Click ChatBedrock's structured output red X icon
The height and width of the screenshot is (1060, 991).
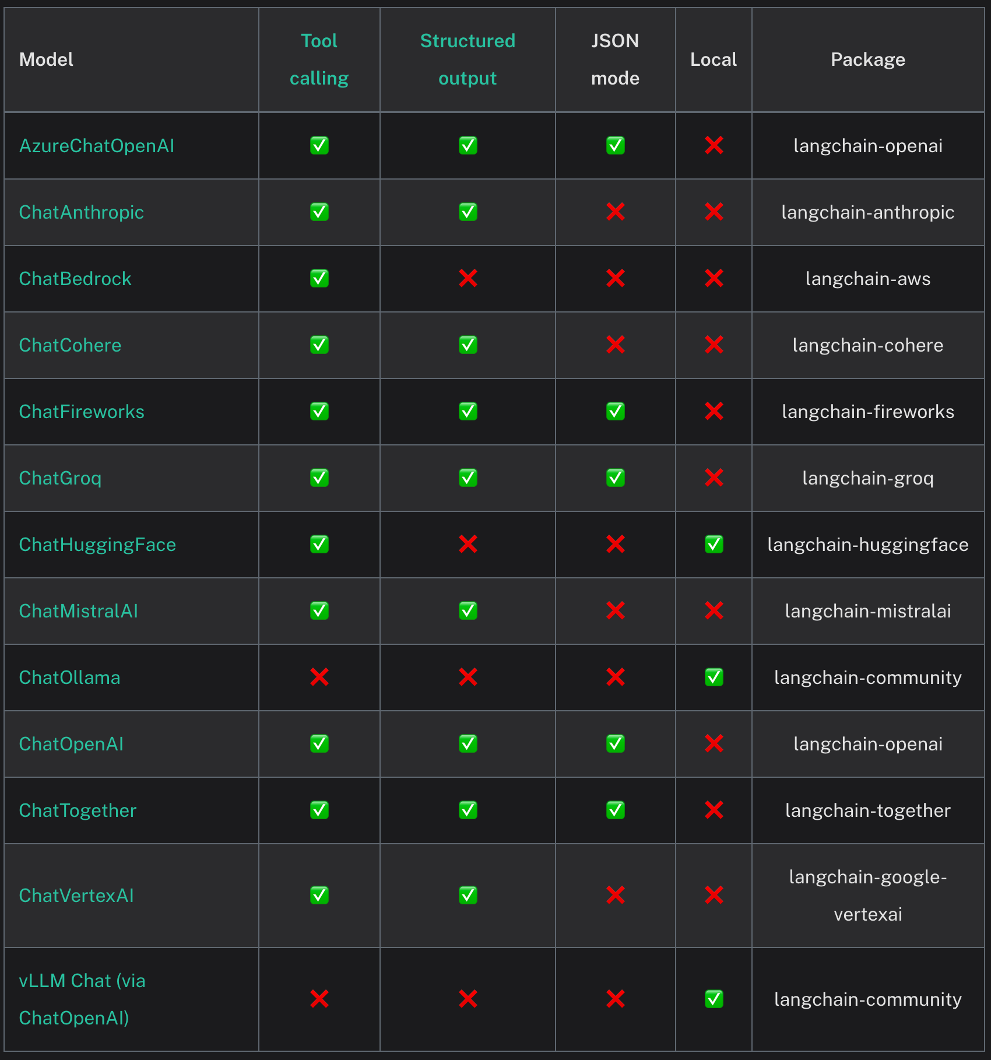pos(467,278)
